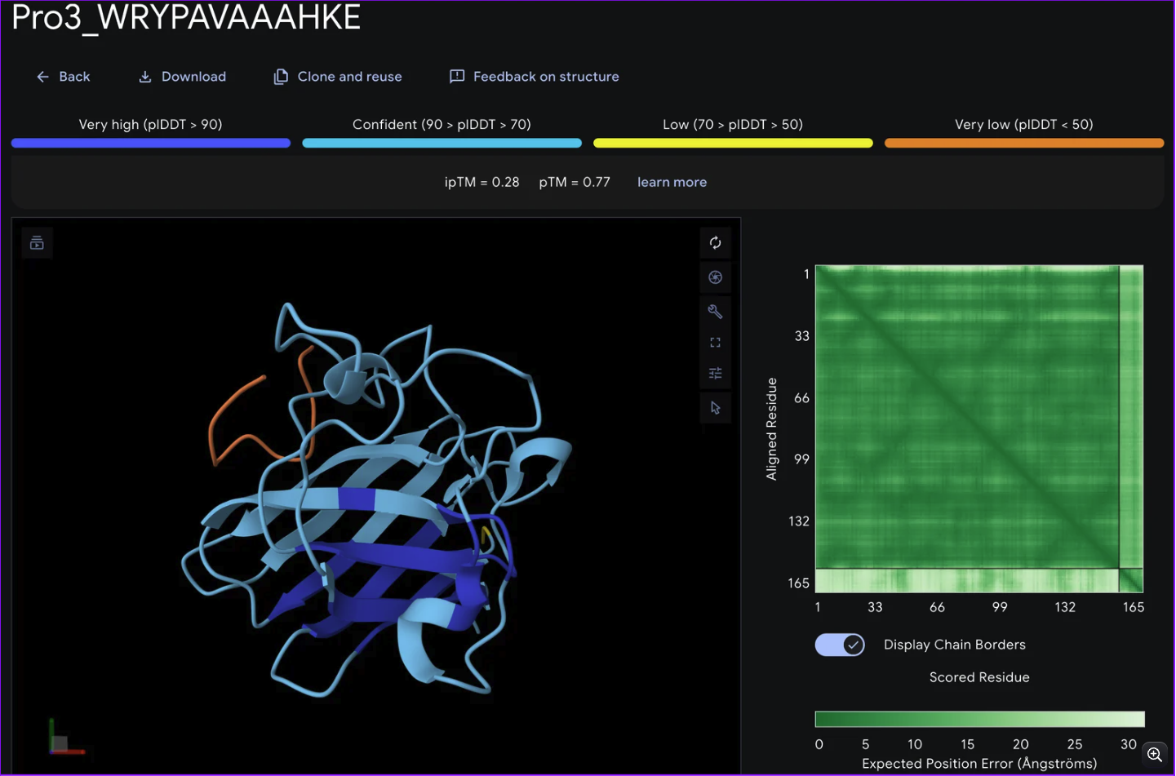Toggle Display Chain Borders switch
The width and height of the screenshot is (1176, 776).
[x=840, y=645]
